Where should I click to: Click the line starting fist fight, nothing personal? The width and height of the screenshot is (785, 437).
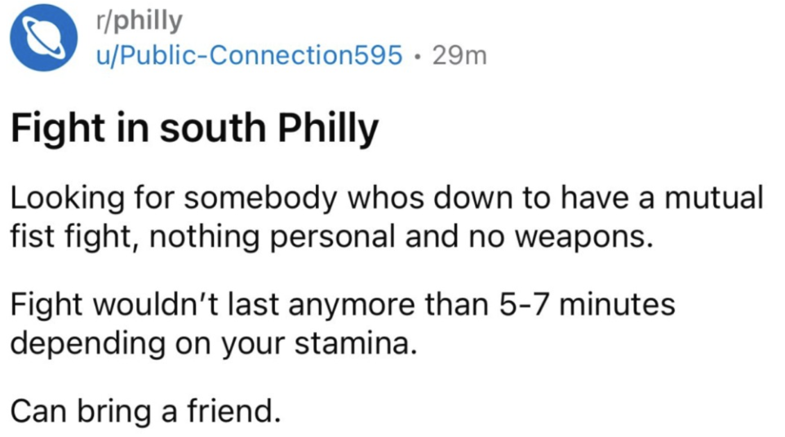click(x=332, y=236)
